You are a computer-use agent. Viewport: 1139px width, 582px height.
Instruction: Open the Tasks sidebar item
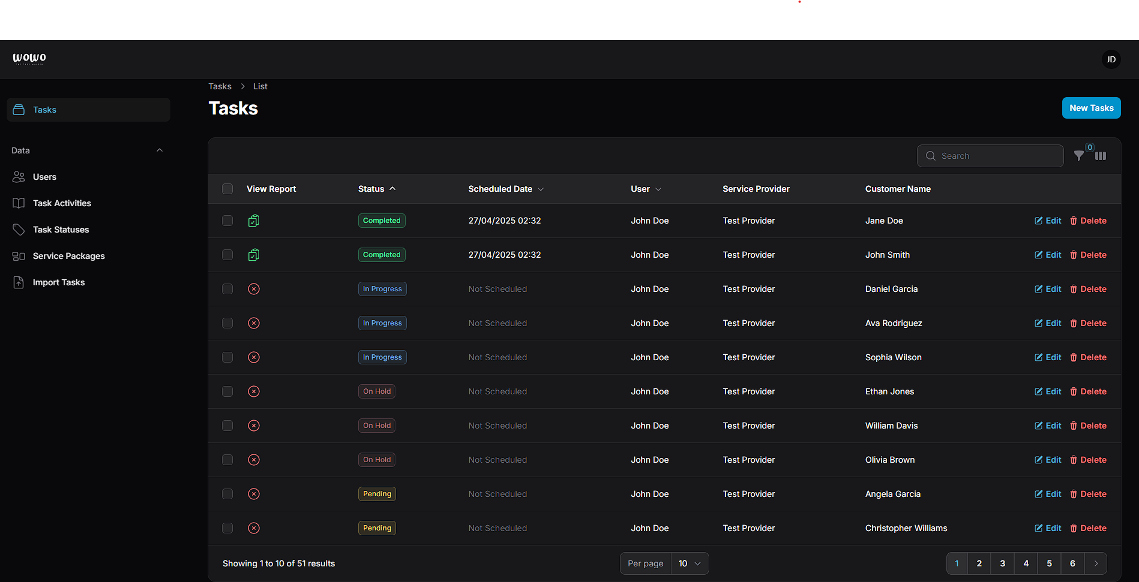(x=88, y=110)
